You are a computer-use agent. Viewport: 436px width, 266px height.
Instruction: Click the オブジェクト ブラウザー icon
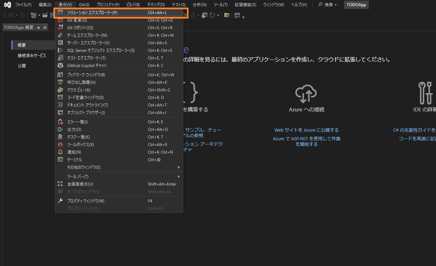click(x=60, y=113)
